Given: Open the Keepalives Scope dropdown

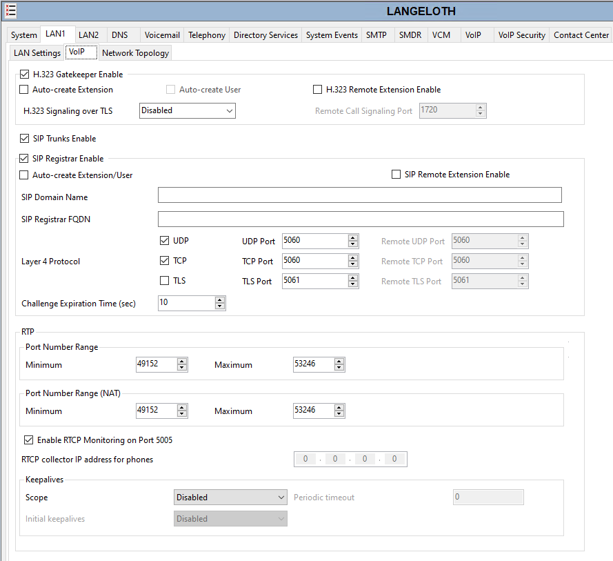Looking at the screenshot, I should pyautogui.click(x=230, y=498).
